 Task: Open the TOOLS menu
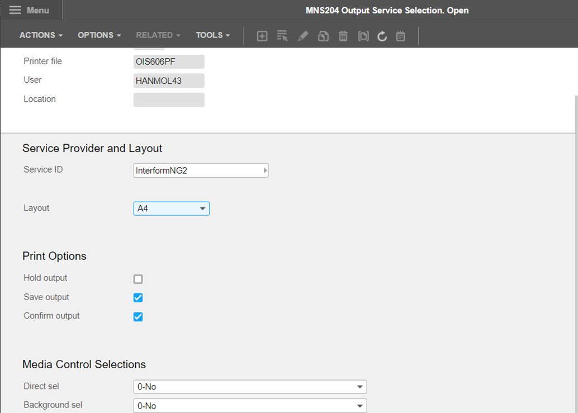point(212,35)
